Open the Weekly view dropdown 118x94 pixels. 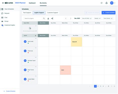[x=97, y=18]
